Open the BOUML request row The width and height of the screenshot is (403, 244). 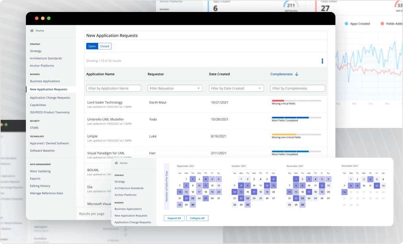coord(93,170)
